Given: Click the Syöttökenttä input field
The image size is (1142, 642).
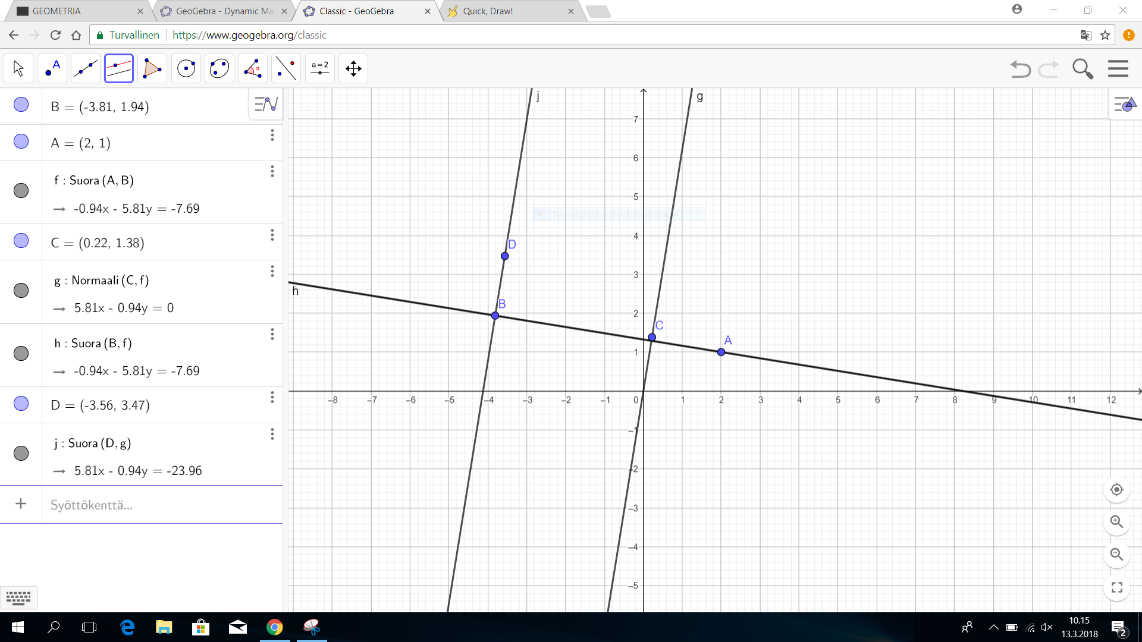Looking at the screenshot, I should [x=161, y=505].
